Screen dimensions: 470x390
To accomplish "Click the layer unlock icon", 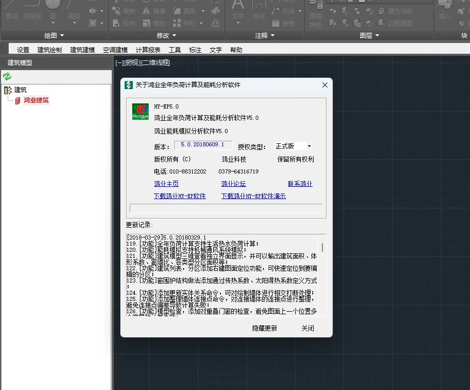I will tap(369, 23).
